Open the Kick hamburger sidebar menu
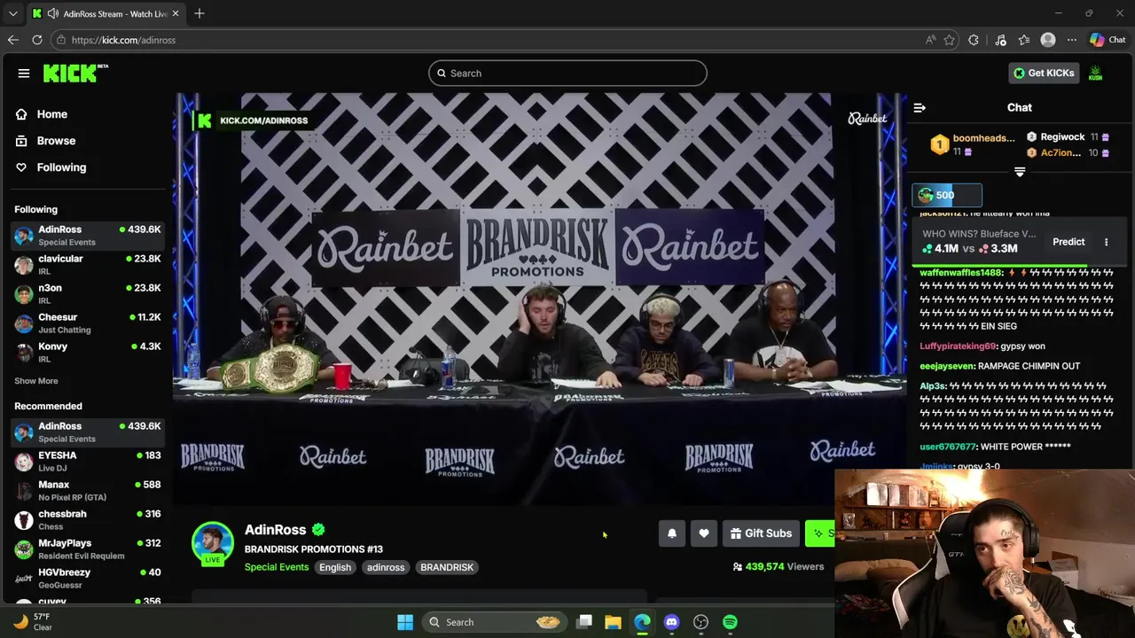This screenshot has width=1135, height=638. (24, 74)
